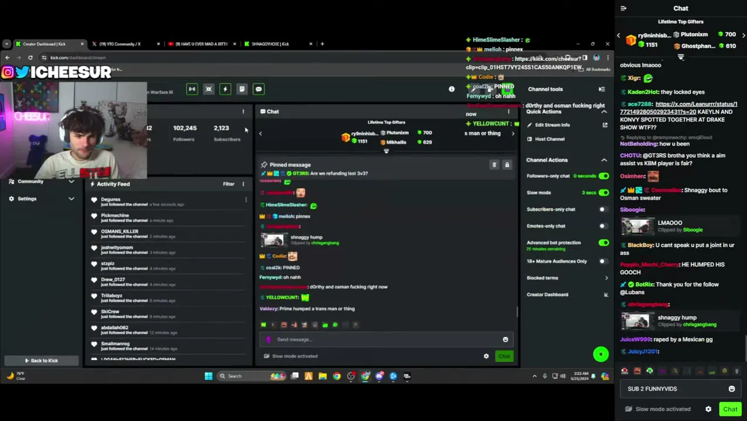Image resolution: width=747 pixels, height=421 pixels.
Task: Open Windows Start menu
Action: click(208, 376)
